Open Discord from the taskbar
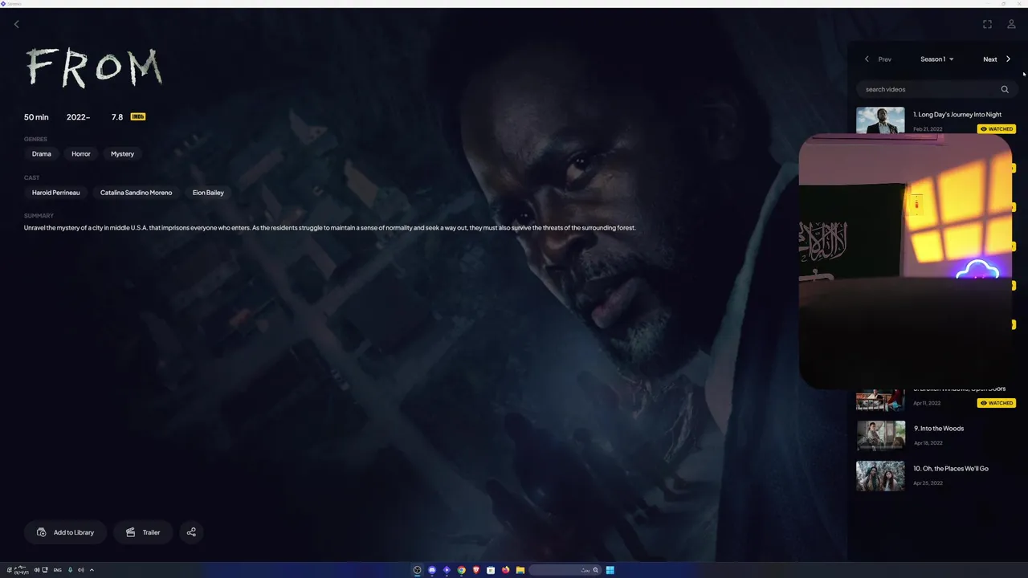Image resolution: width=1028 pixels, height=578 pixels. tap(432, 570)
